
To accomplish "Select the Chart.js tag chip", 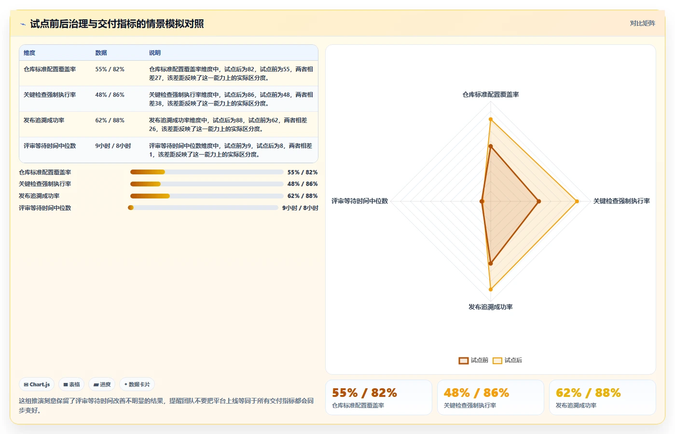I will (x=37, y=384).
